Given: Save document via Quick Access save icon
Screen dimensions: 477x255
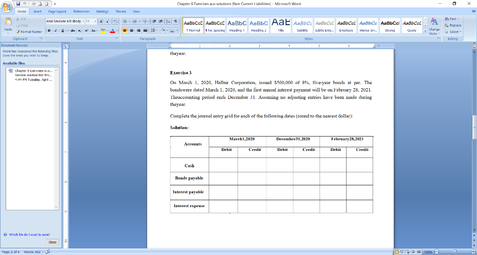Looking at the screenshot, I should click(x=18, y=4).
